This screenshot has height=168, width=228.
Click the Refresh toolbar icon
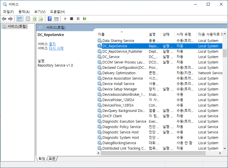pyautogui.click(x=35, y=19)
